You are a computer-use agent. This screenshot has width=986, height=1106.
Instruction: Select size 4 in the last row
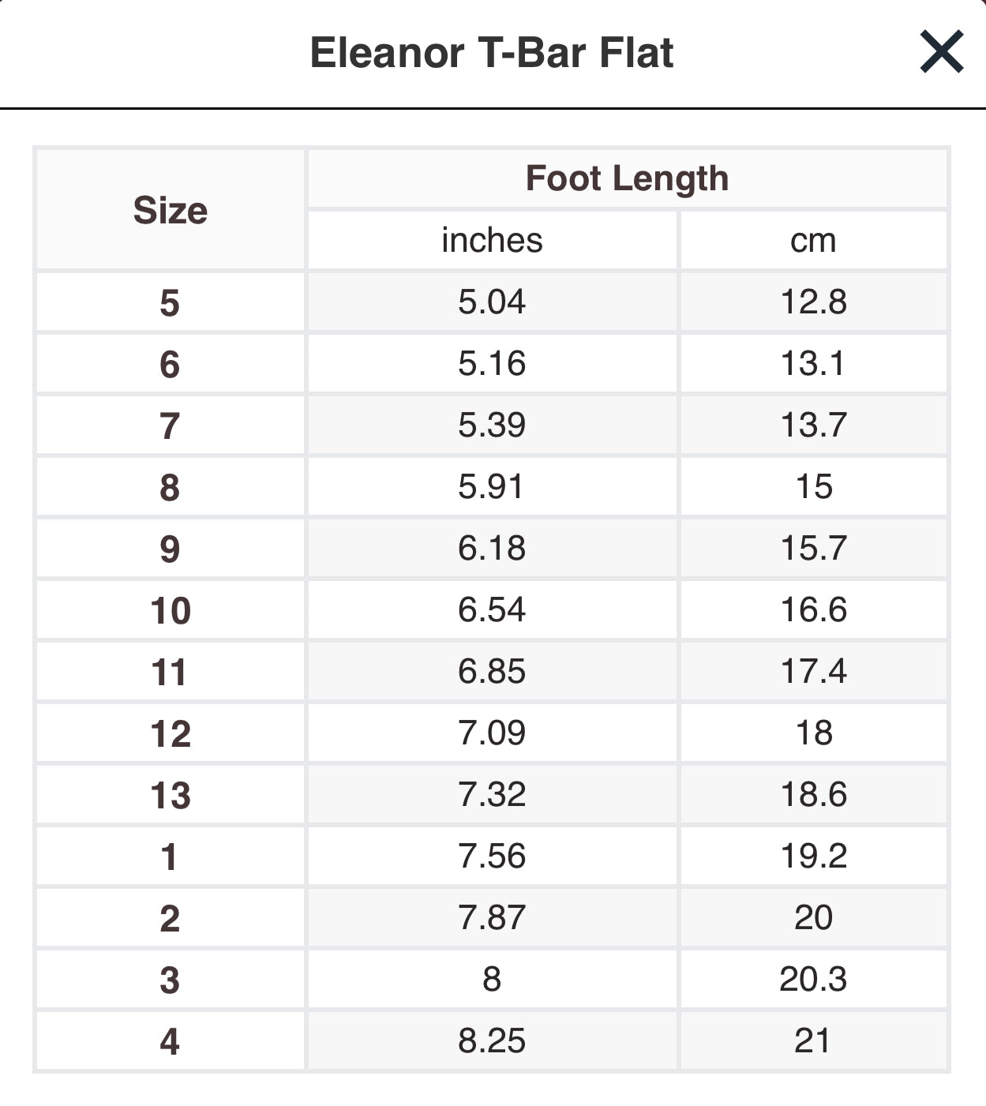tap(170, 1041)
